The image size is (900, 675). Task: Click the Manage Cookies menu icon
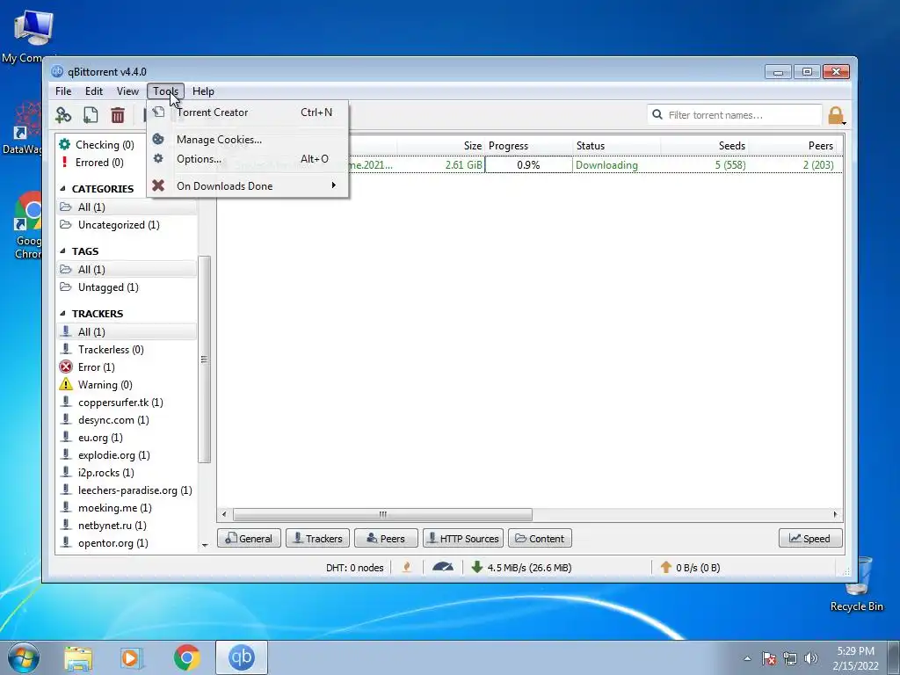(x=158, y=139)
